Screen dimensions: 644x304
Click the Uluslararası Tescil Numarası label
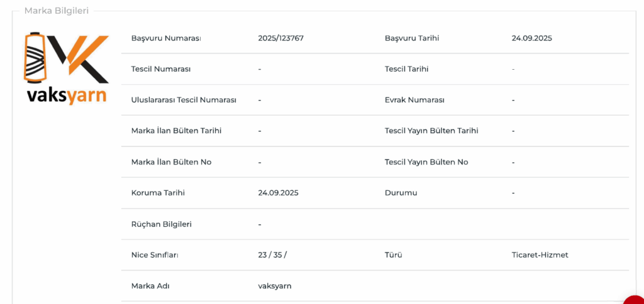[184, 100]
